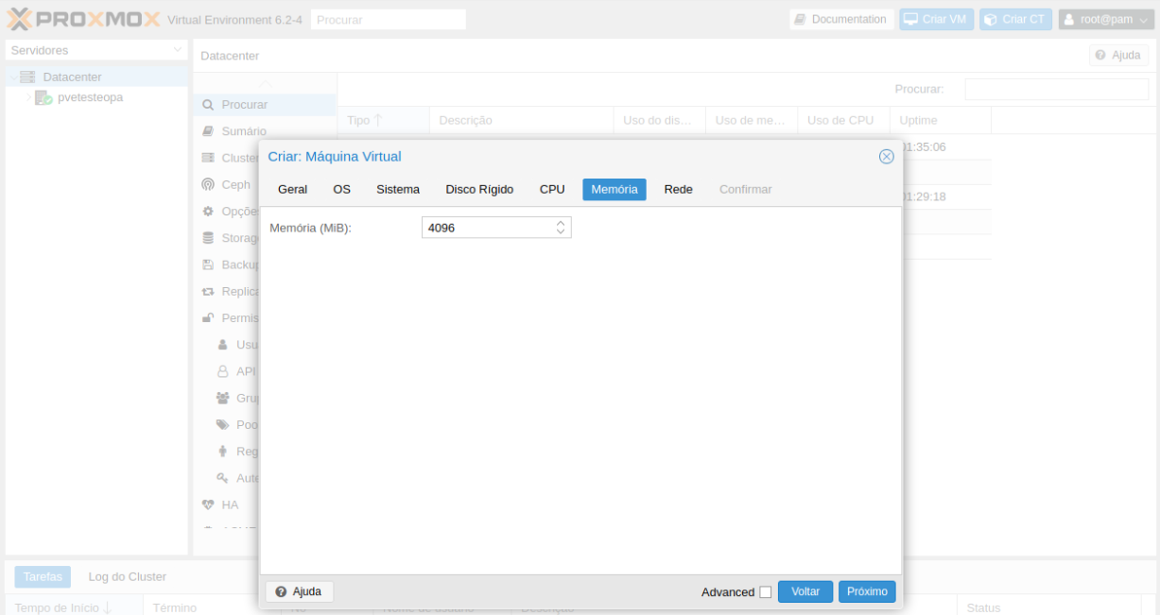This screenshot has height=615, width=1160.
Task: Open the HA heartbeat icon entry
Action: pyautogui.click(x=208, y=504)
